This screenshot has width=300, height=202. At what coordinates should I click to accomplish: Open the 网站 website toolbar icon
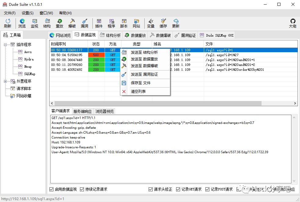(x=136, y=23)
